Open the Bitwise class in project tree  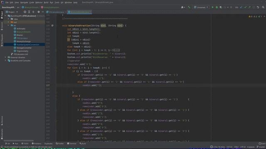coord(20,35)
